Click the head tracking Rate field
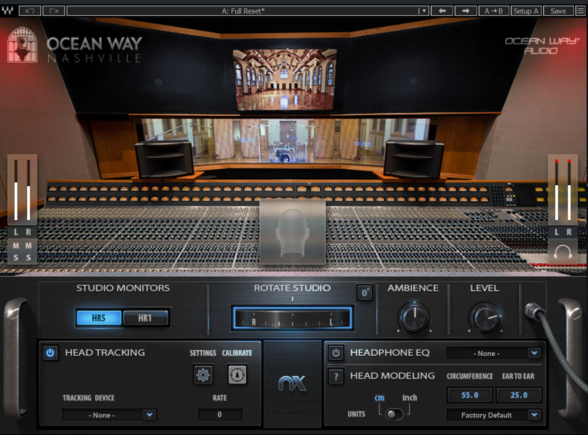 point(220,415)
